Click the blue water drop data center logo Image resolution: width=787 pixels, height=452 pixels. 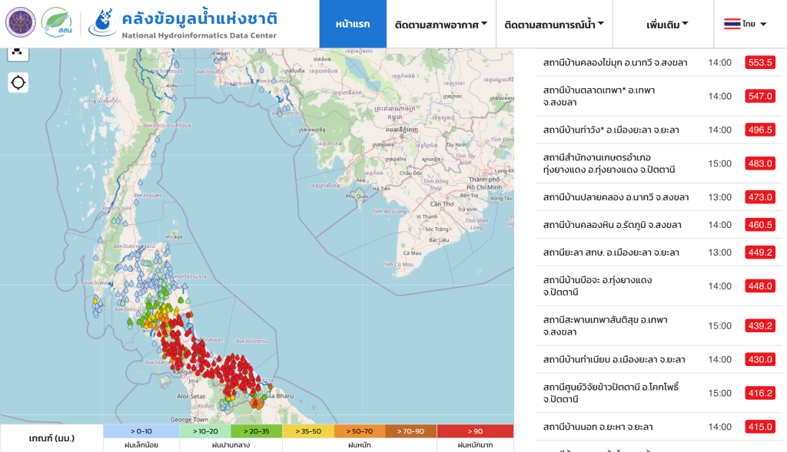pyautogui.click(x=102, y=23)
